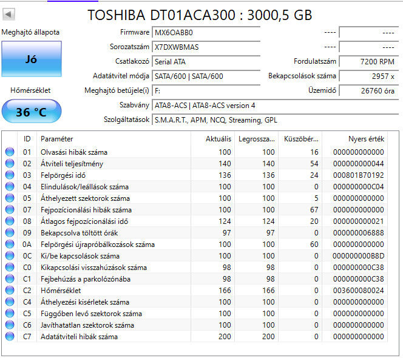
Task: Click the Szabvány field ATA8-ACS version 4
Action: 276,106
